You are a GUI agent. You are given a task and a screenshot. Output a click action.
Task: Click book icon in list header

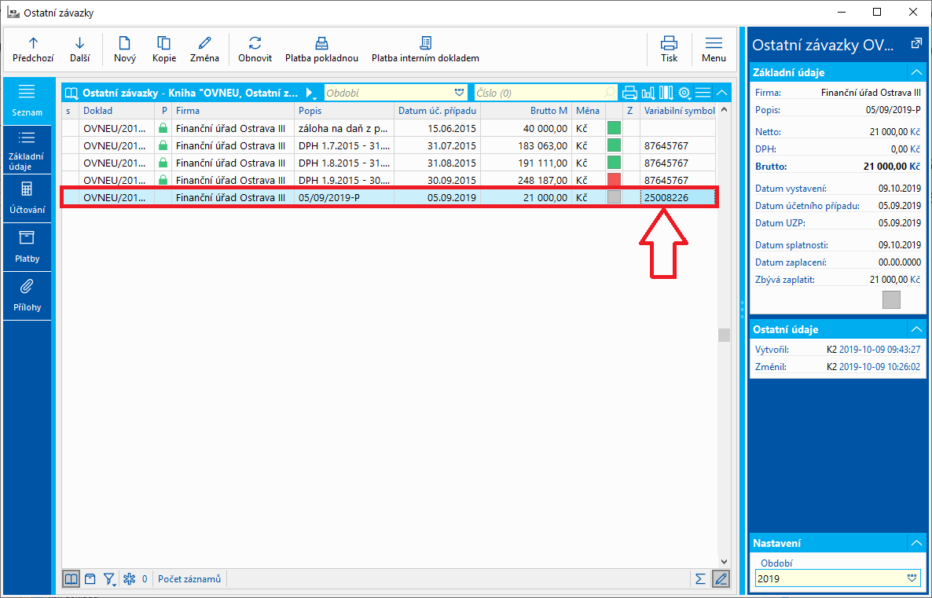(72, 93)
